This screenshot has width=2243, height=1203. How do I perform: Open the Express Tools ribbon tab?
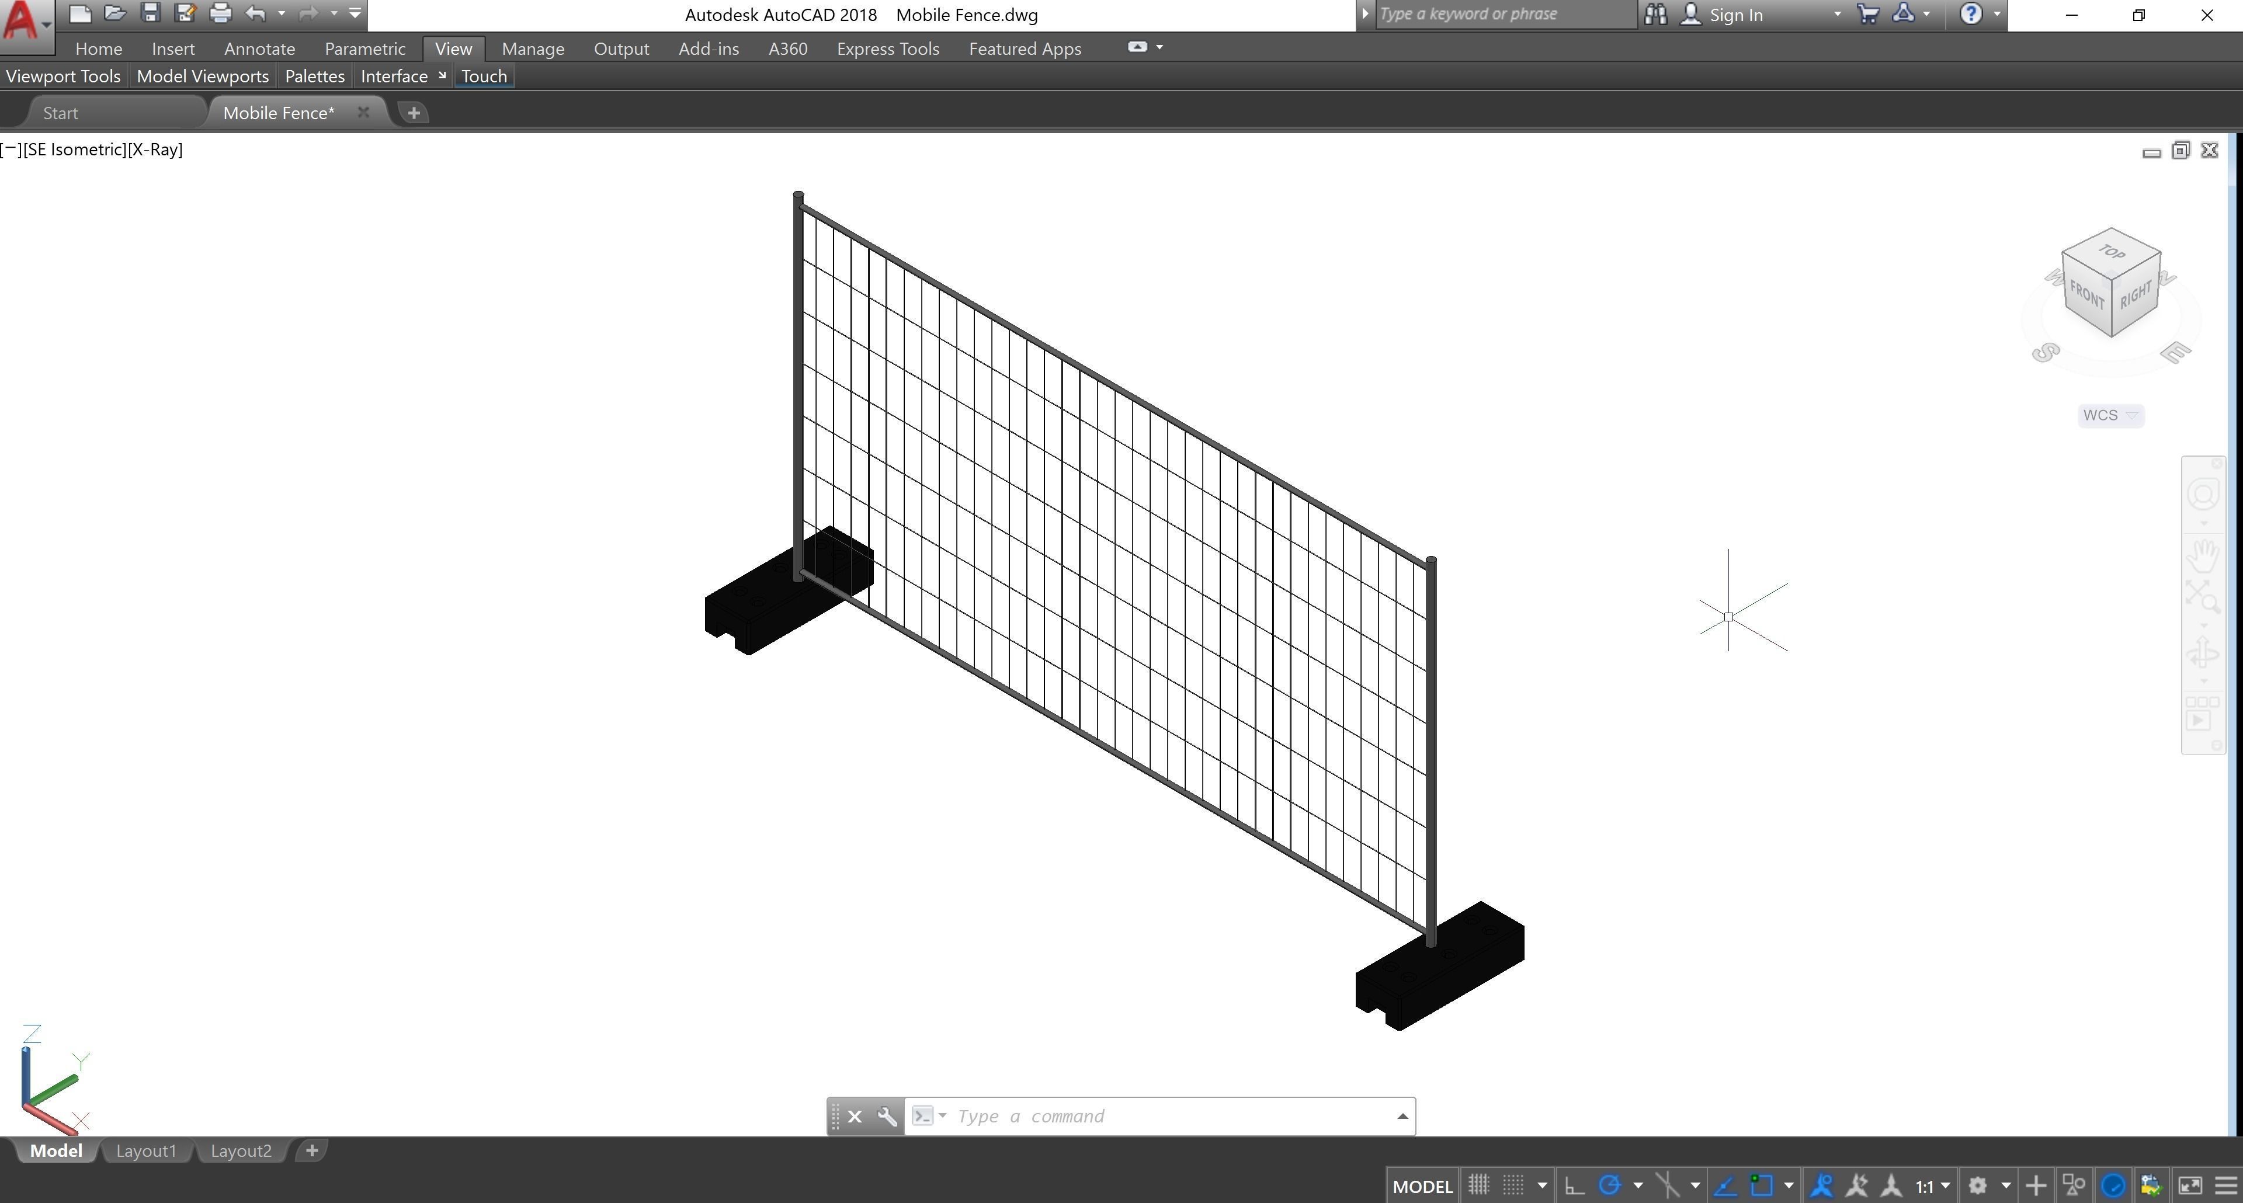click(x=888, y=48)
